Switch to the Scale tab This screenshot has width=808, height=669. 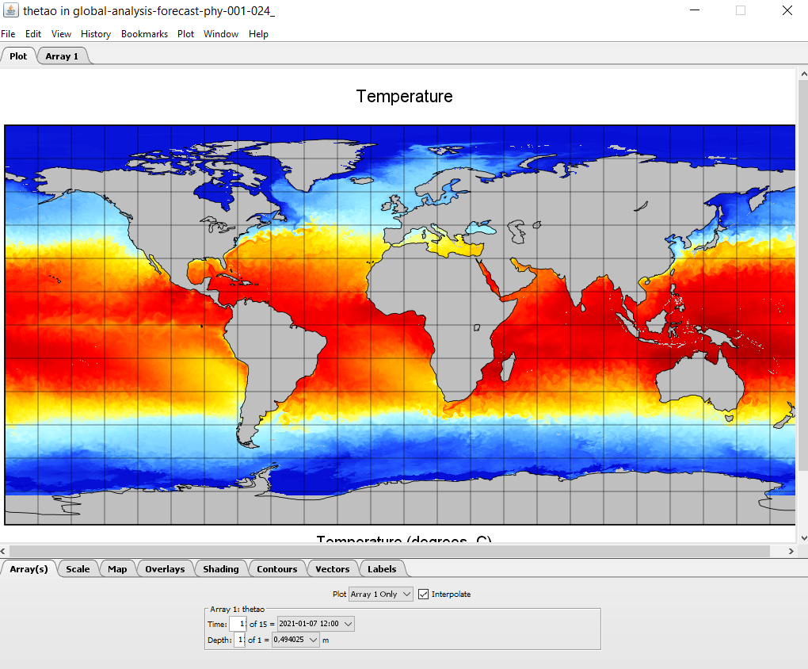pos(78,569)
